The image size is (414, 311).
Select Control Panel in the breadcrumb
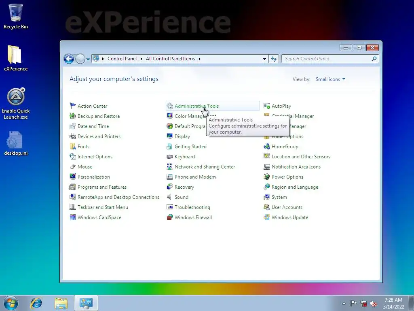[122, 59]
